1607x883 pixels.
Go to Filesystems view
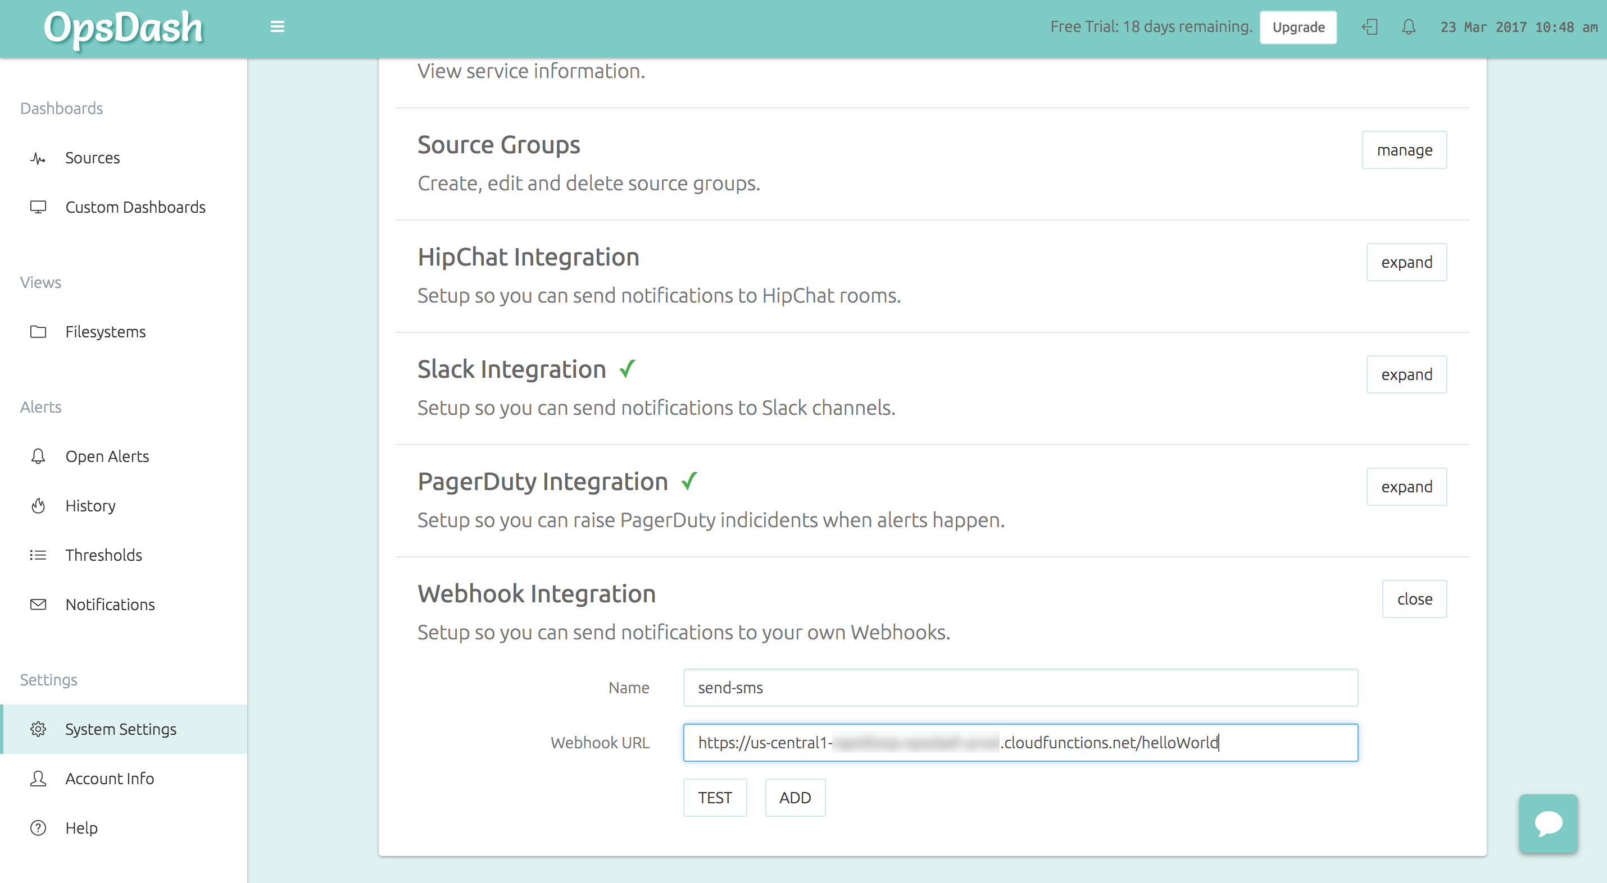tap(106, 332)
